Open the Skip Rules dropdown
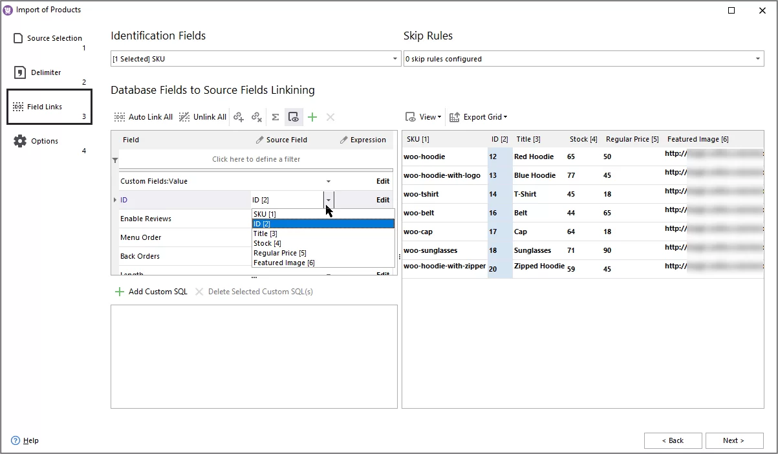 [758, 58]
